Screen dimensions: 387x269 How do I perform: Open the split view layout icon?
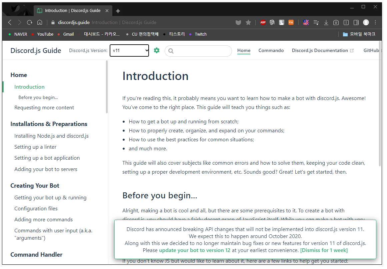356,22
